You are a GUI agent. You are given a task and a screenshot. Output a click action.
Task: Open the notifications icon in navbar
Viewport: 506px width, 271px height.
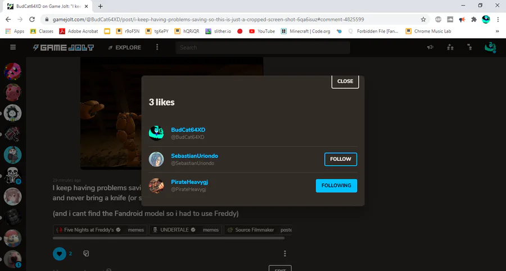click(x=470, y=47)
